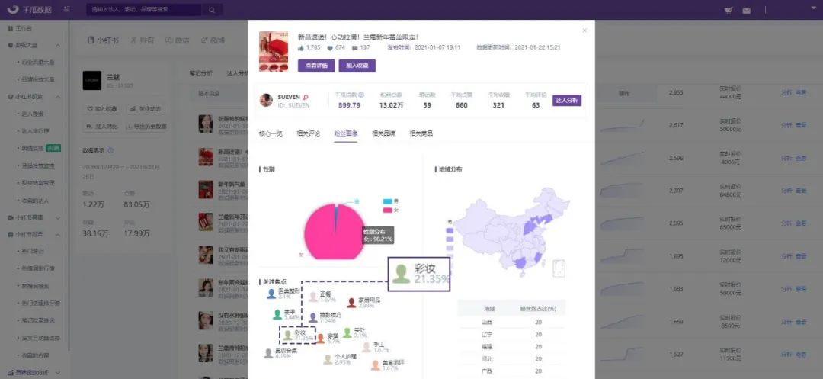Click the darkest purple map legend swatch
Image resolution: width=823 pixels, height=379 pixels.
click(x=450, y=230)
